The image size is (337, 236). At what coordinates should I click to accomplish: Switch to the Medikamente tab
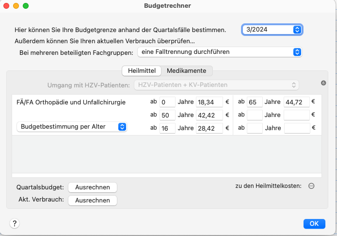tap(186, 71)
